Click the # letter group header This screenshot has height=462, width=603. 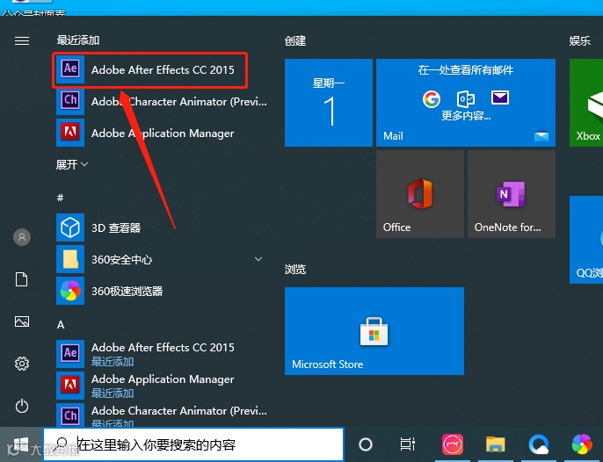[x=60, y=198]
